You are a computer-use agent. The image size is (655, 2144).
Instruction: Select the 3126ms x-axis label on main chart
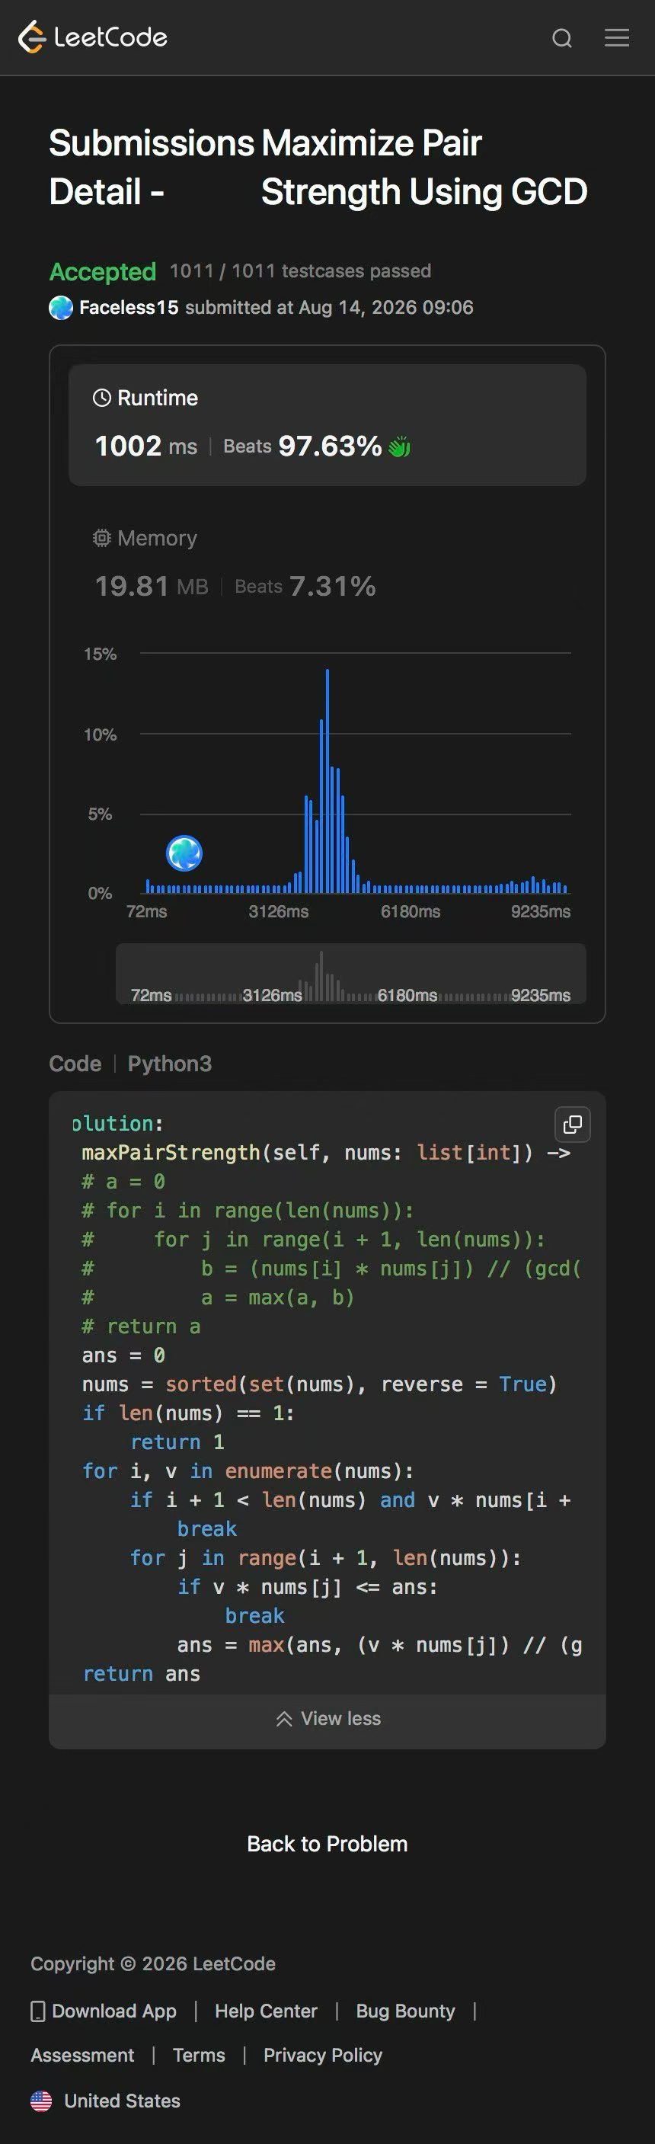click(x=279, y=911)
